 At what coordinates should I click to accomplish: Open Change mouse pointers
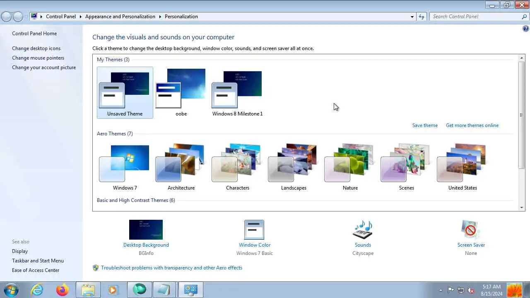(38, 58)
